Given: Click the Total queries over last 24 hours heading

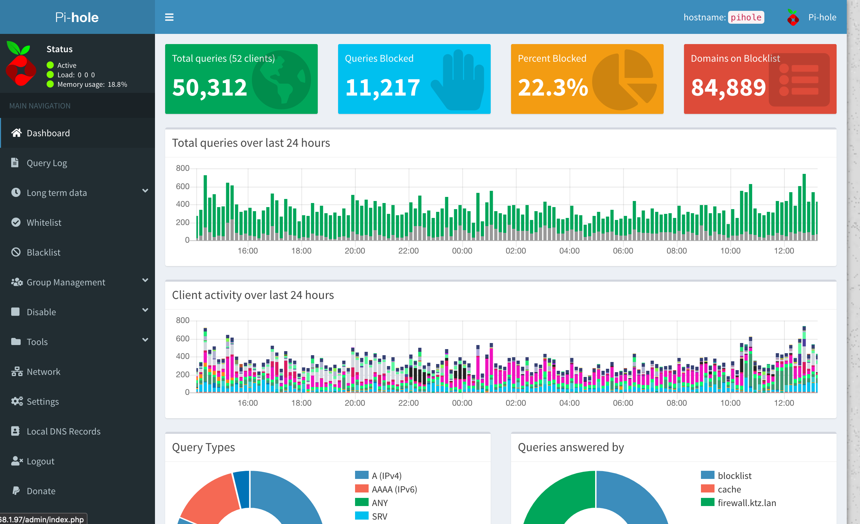Looking at the screenshot, I should point(251,143).
